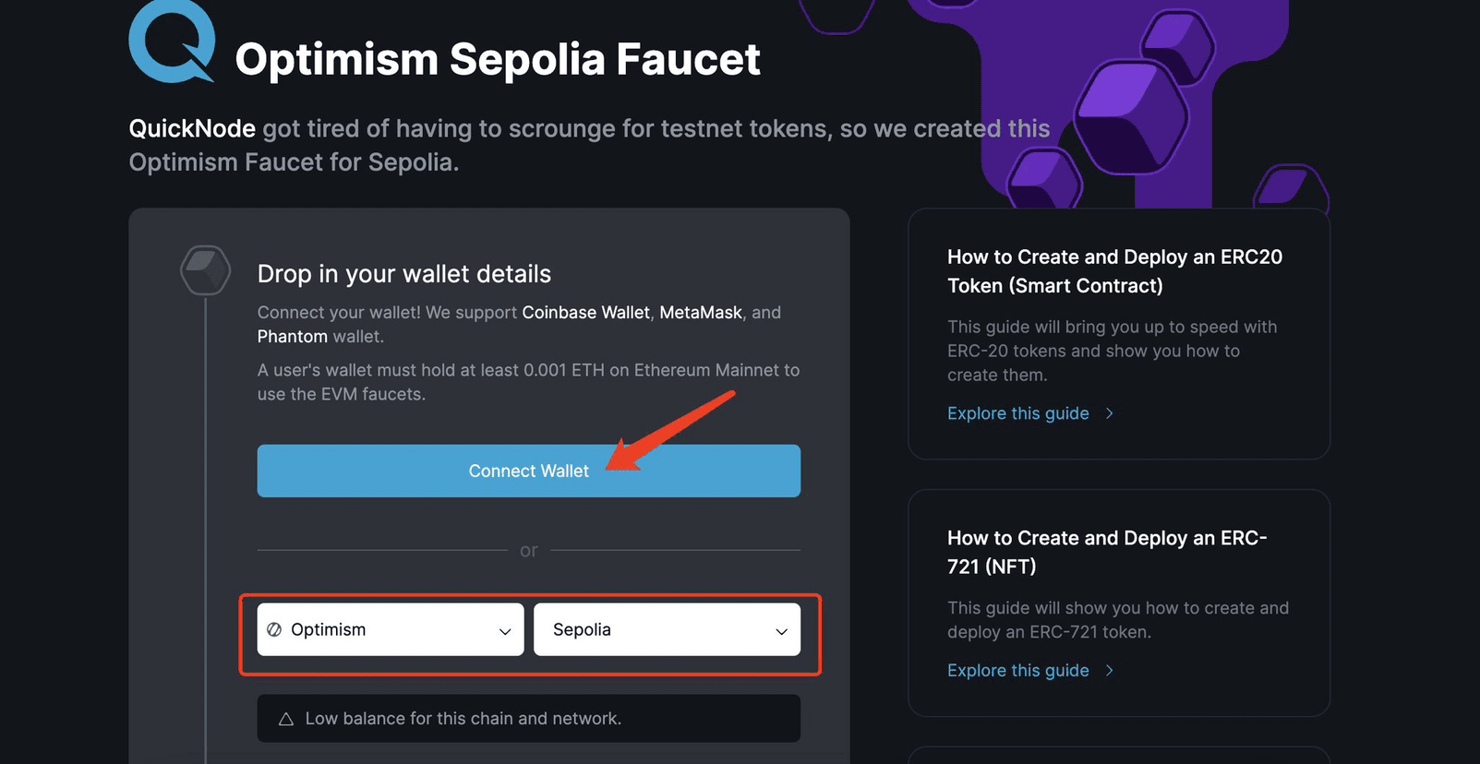Click the Coinbase Wallet text link

coord(585,313)
